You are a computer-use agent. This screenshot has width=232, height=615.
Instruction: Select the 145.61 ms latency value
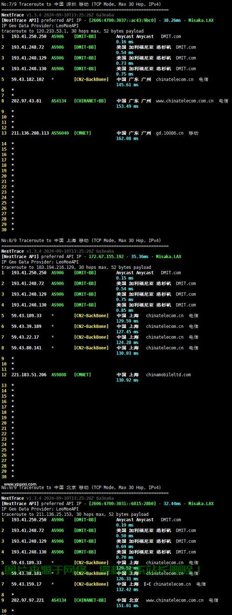click(127, 85)
